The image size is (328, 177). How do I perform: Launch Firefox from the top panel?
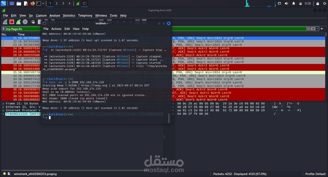click(x=32, y=3)
